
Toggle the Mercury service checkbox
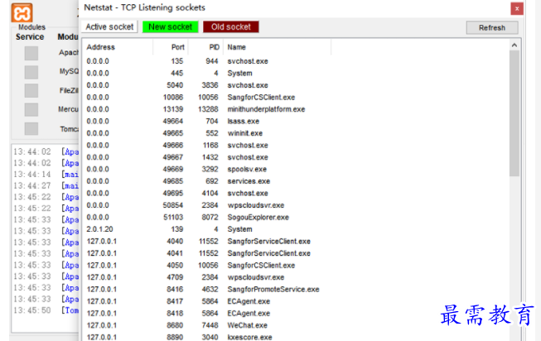pos(31,109)
